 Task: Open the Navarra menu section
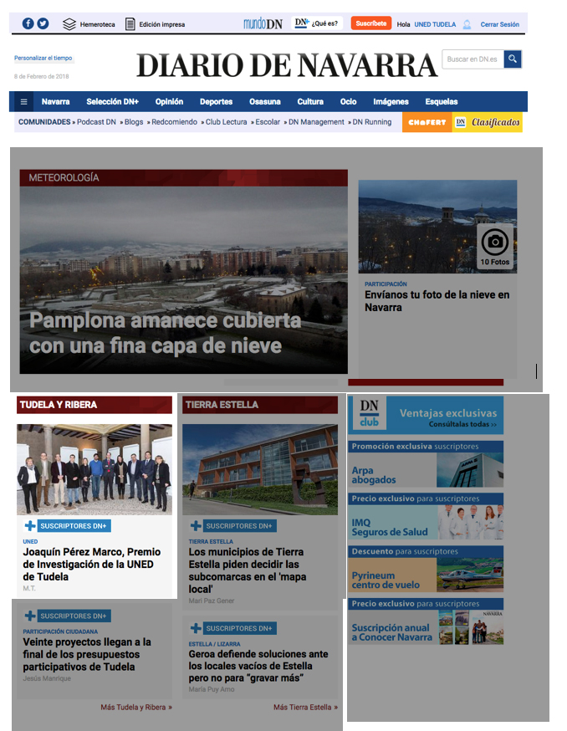55,102
